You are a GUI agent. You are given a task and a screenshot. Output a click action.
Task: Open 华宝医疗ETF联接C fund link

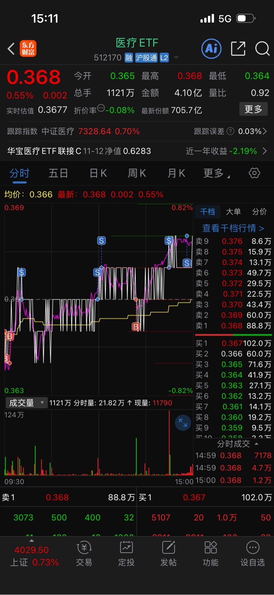coord(79,151)
